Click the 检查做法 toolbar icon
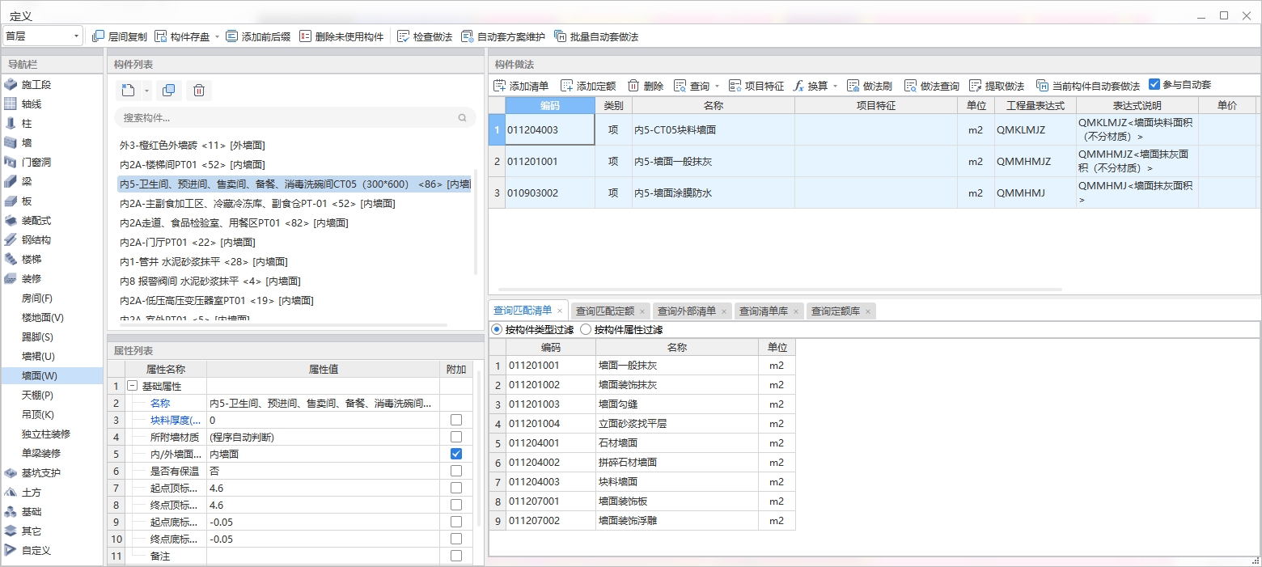The image size is (1262, 567). coord(403,36)
